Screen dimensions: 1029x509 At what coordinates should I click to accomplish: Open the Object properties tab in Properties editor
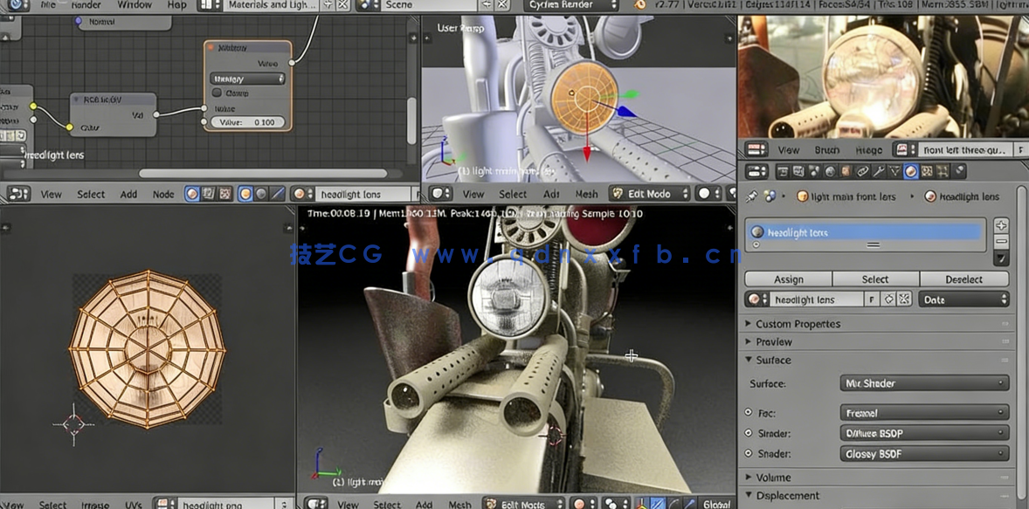tap(846, 171)
